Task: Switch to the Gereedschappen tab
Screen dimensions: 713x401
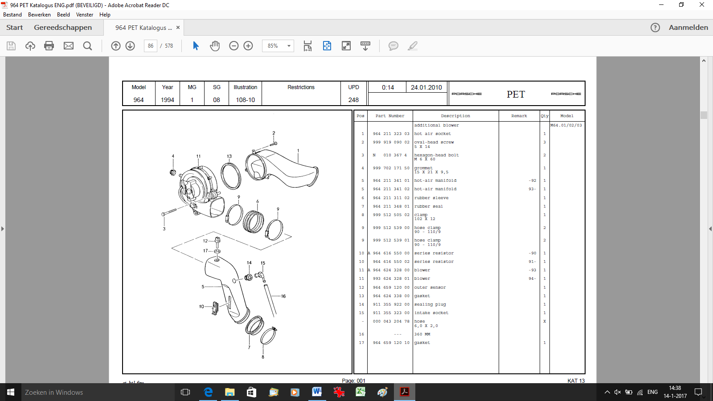Action: [x=63, y=28]
